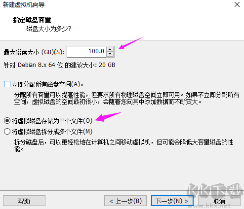Select the 将虚拟磁盘拆分成多个文件 radio button
The height and width of the screenshot is (209, 244).
[7, 132]
